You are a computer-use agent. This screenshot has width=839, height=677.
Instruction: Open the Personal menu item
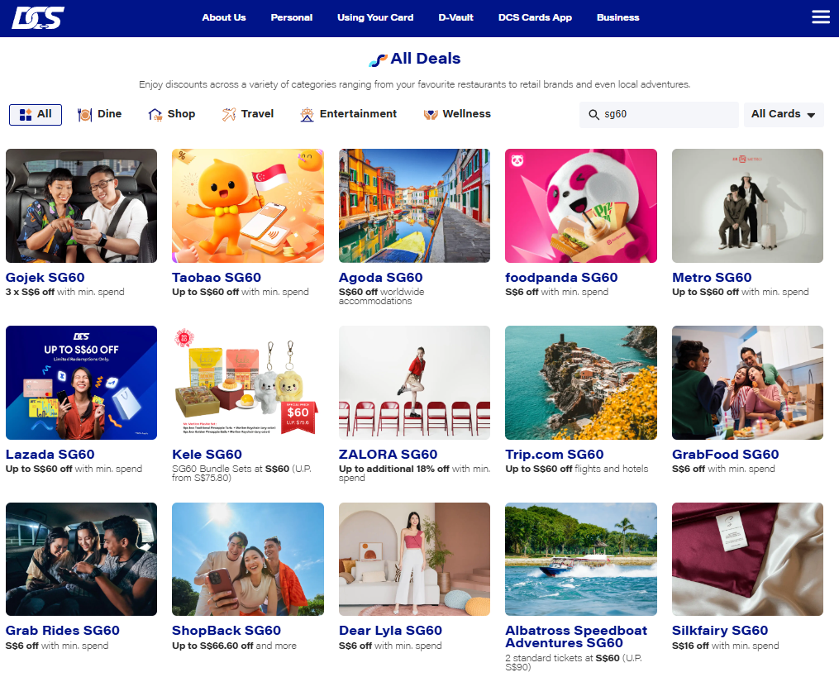pos(292,17)
